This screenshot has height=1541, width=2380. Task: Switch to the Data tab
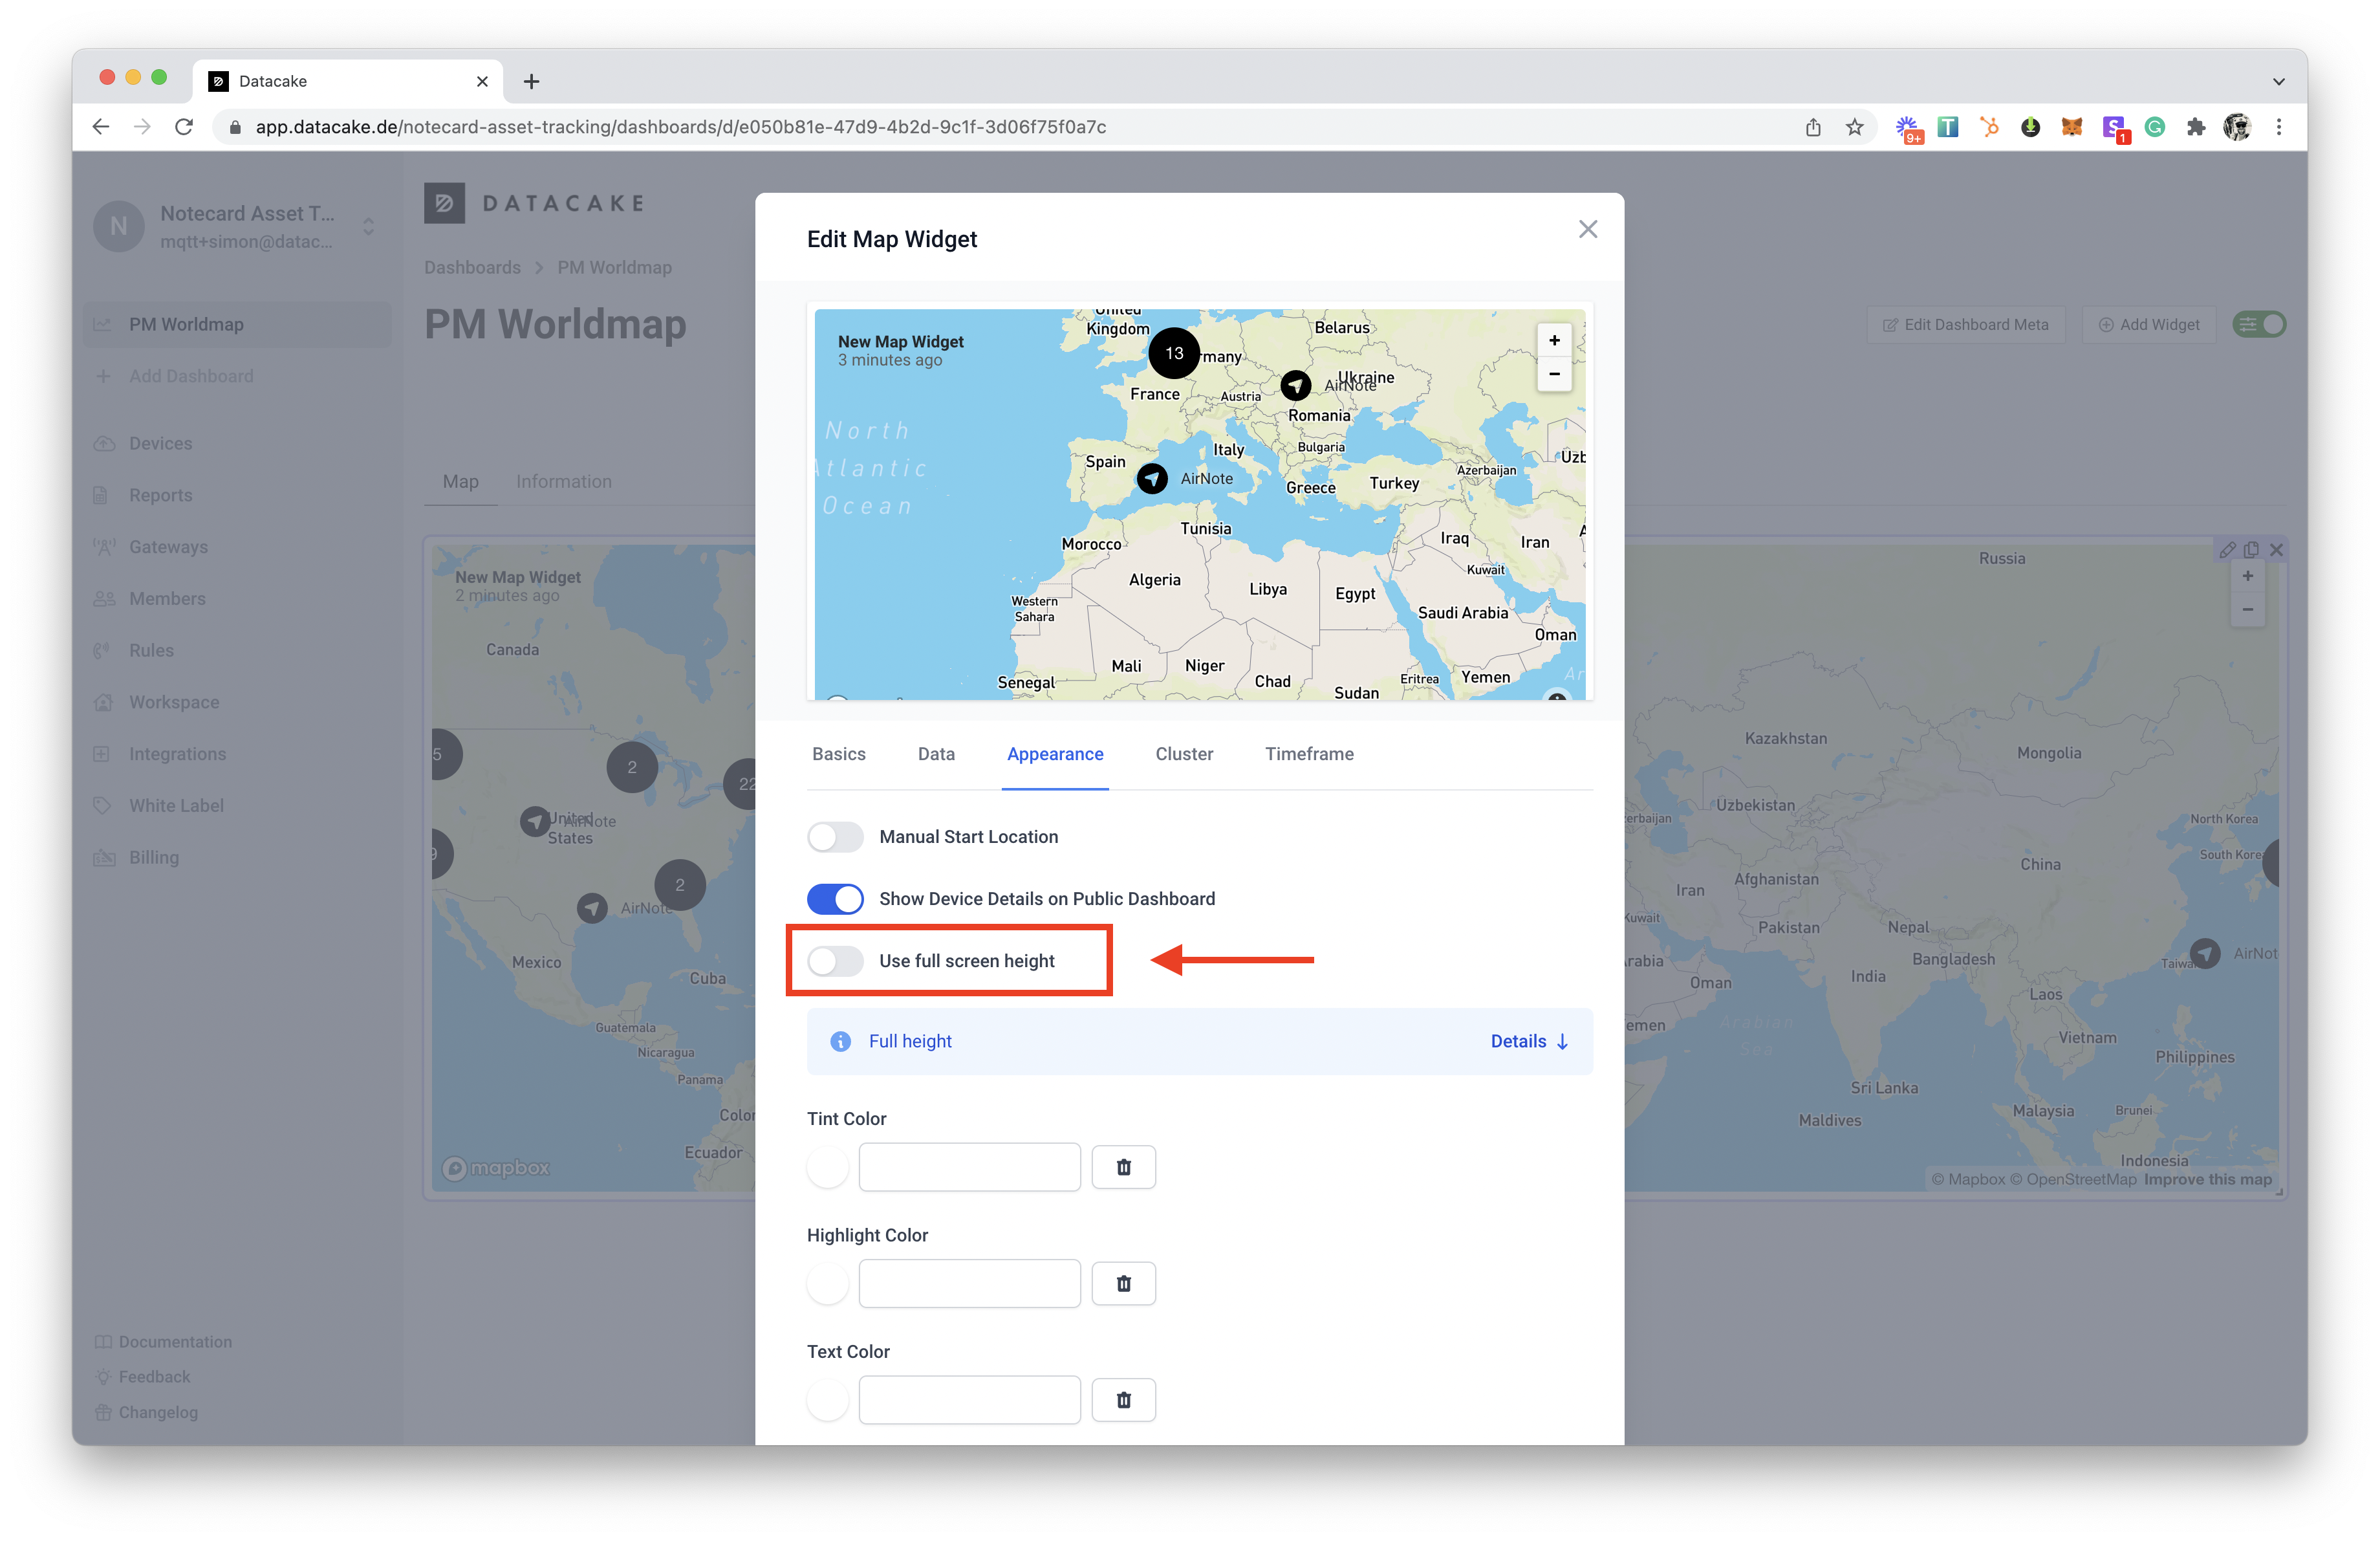[x=936, y=754]
